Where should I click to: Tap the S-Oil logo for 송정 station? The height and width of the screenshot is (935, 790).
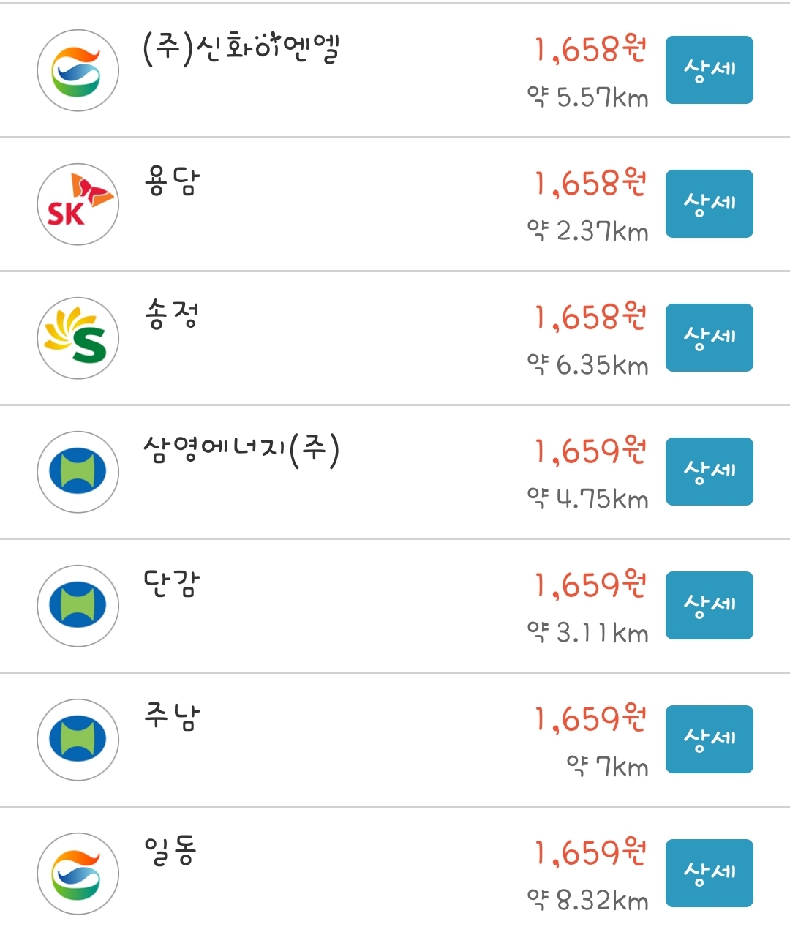pos(78,338)
